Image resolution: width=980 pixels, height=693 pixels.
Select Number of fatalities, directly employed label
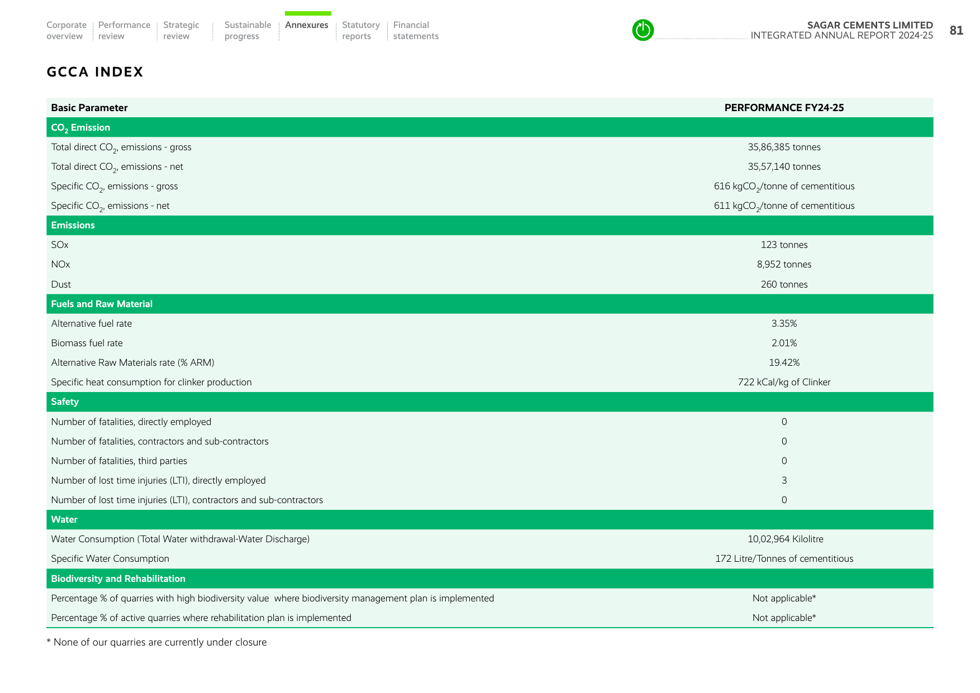coord(131,422)
